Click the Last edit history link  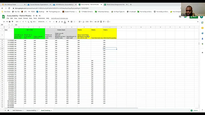click(60, 18)
